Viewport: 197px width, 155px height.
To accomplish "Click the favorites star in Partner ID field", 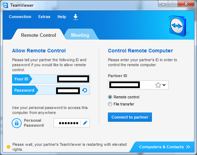I will click(158, 85).
